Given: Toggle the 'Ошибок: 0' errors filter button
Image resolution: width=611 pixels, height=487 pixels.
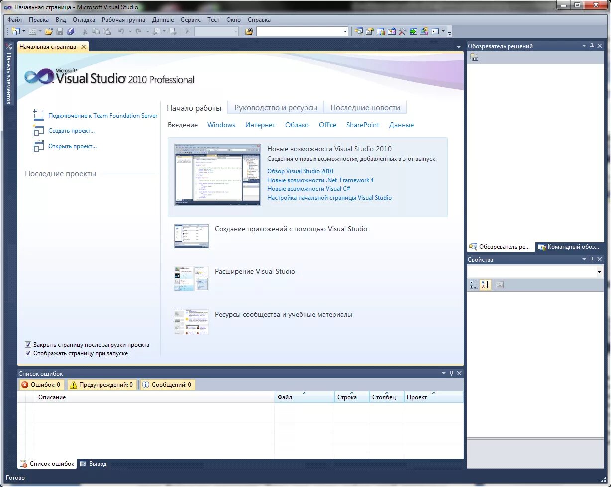Looking at the screenshot, I should [41, 385].
